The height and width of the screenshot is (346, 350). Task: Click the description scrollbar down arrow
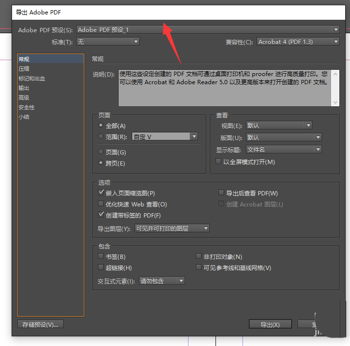click(x=335, y=103)
